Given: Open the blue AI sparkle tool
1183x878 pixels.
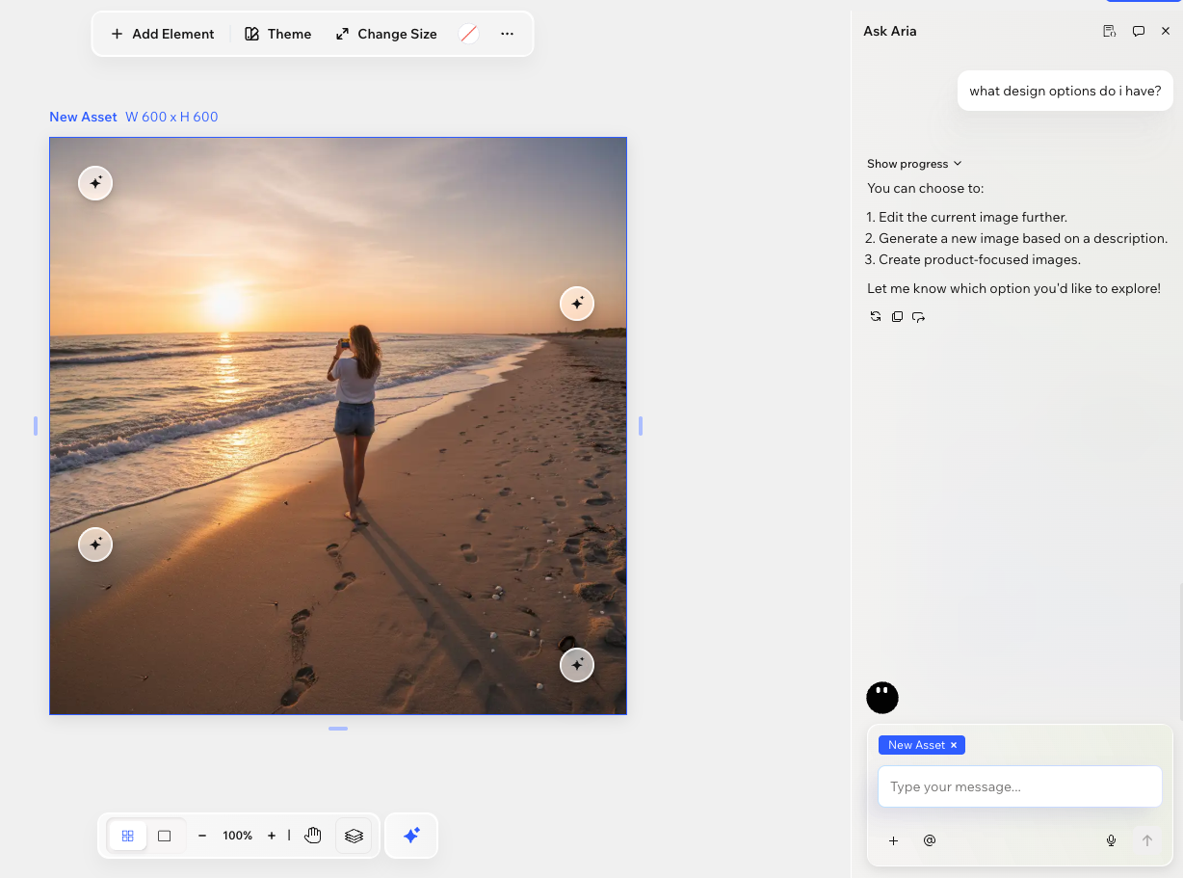Looking at the screenshot, I should [411, 836].
